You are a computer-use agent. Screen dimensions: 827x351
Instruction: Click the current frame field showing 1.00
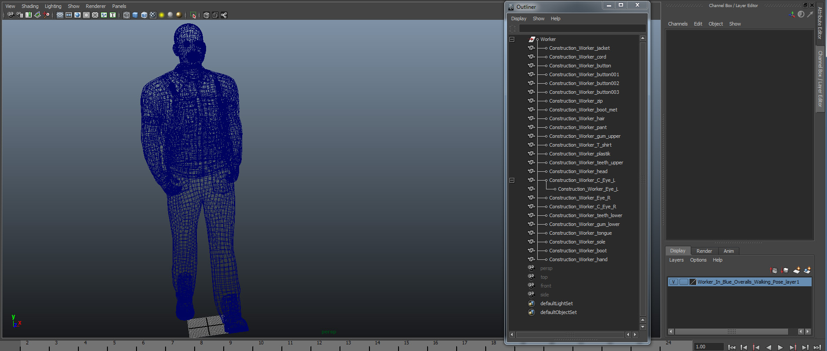coord(709,347)
